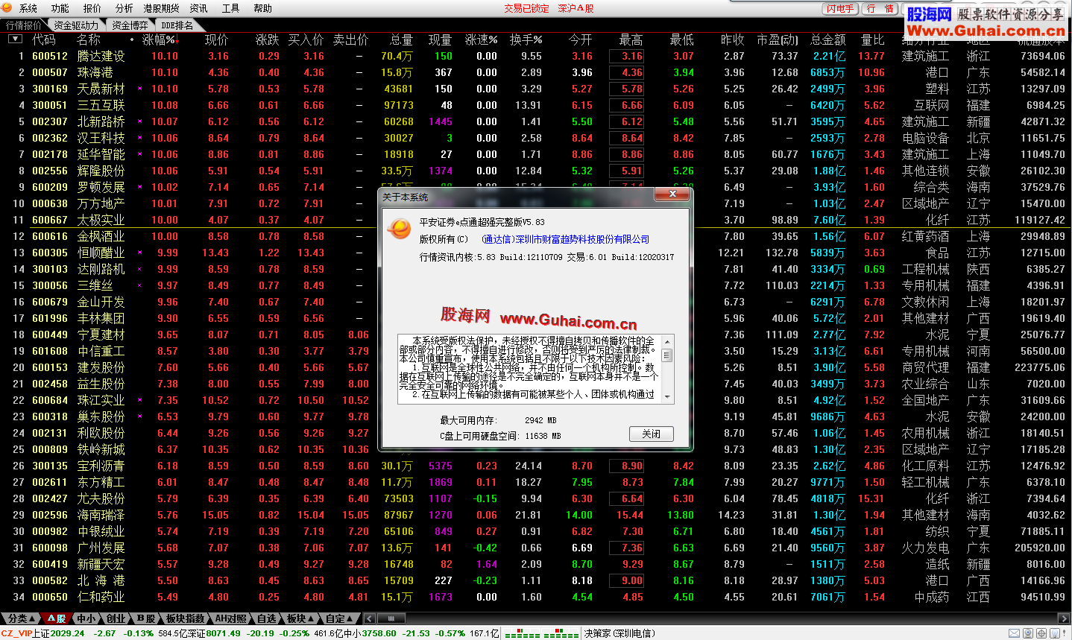
Task: Click the horizontal scrollbar's left arrow
Action: pos(370,618)
